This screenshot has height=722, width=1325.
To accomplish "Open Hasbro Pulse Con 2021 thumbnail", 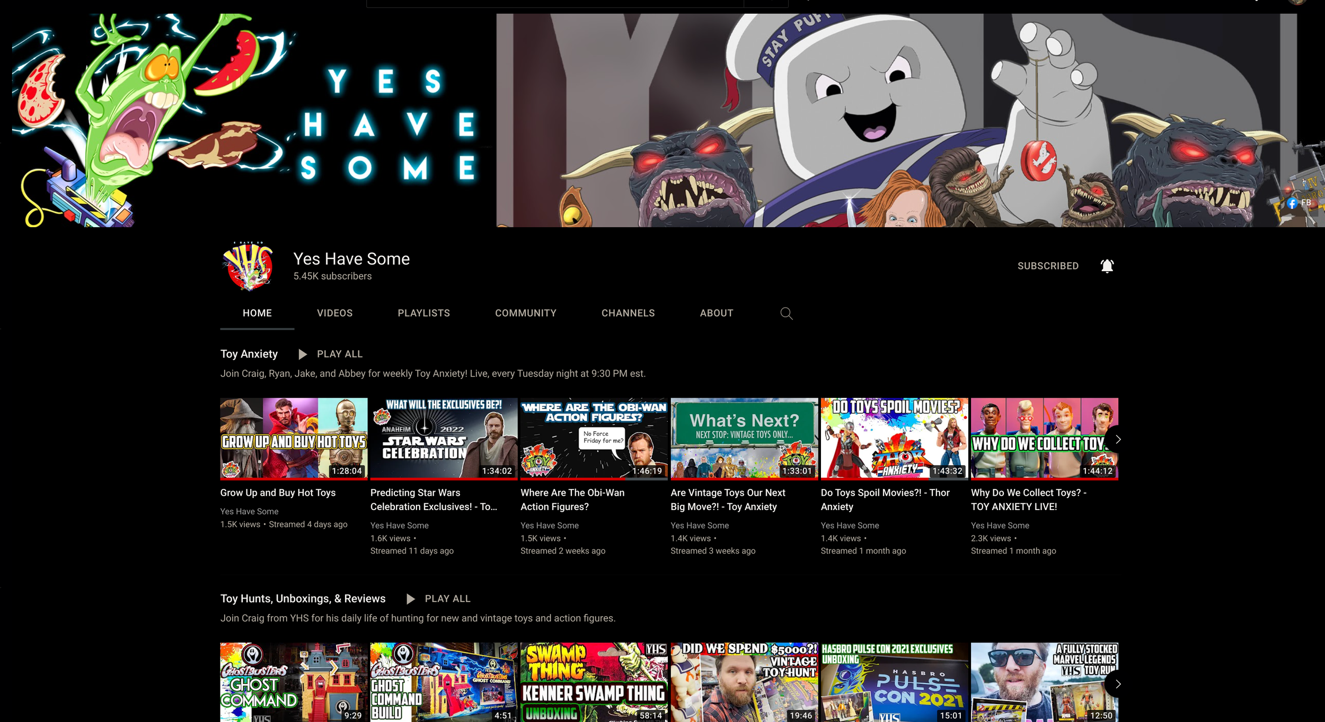I will 894,682.
